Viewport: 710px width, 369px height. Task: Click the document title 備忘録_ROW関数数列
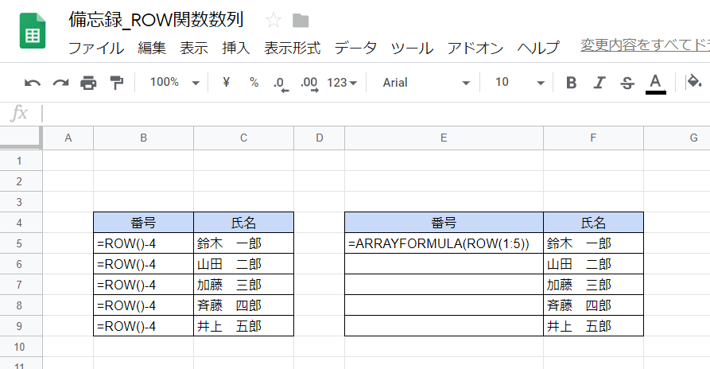click(x=156, y=20)
